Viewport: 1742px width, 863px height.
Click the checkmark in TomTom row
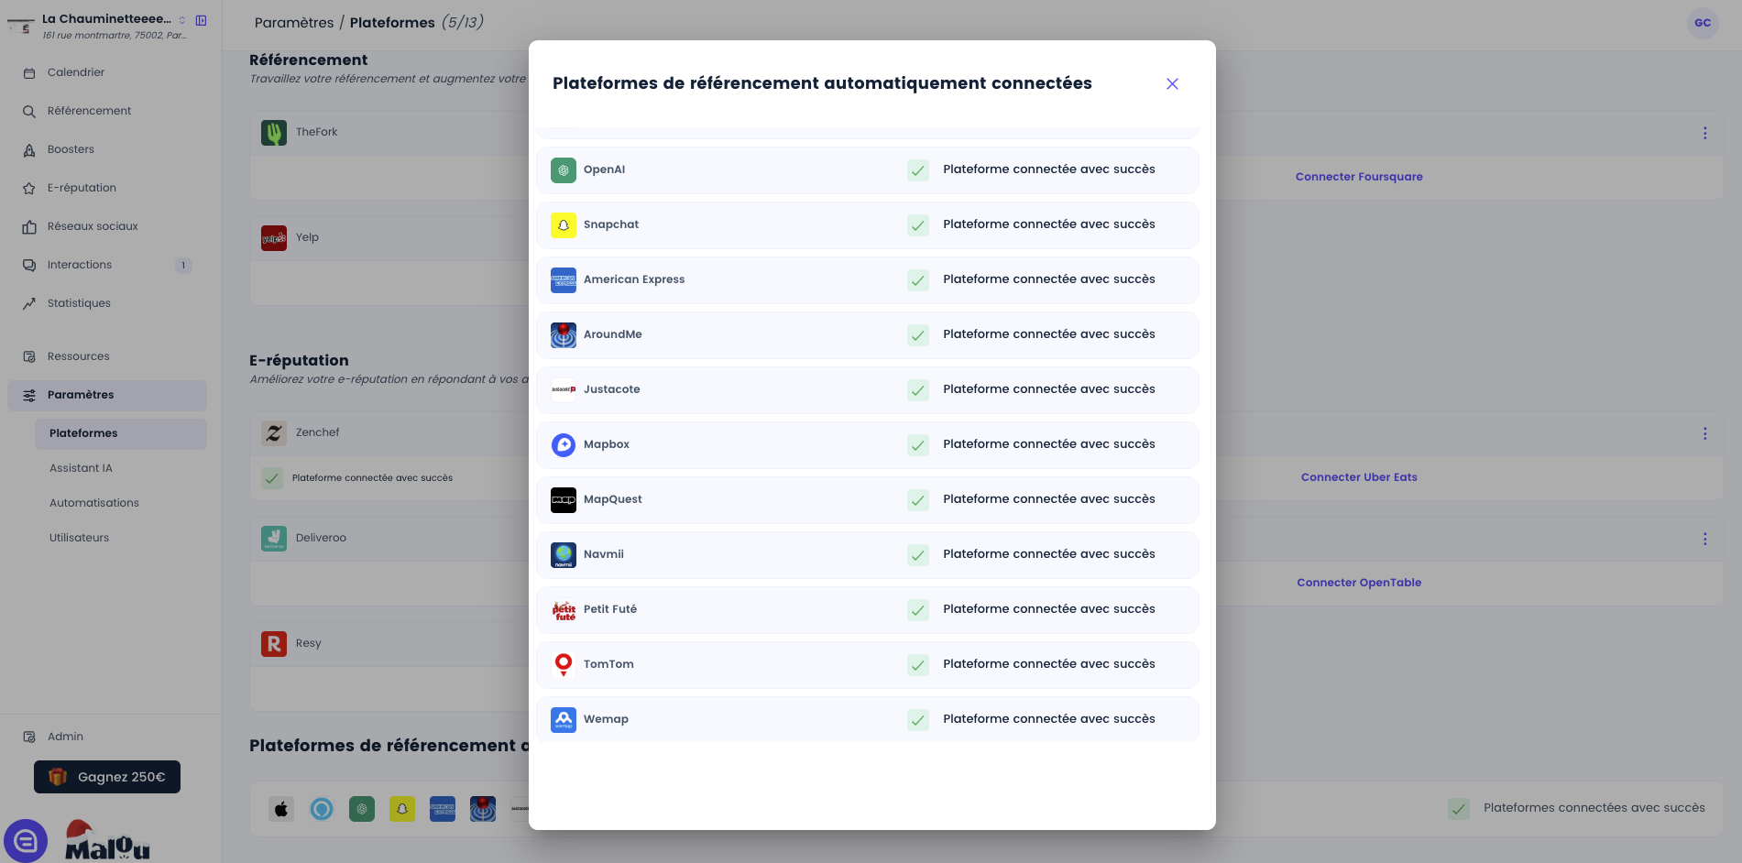(918, 665)
